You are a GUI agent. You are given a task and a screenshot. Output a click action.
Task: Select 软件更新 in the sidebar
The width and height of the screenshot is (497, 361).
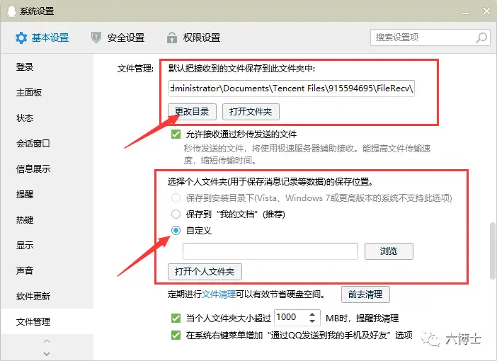click(x=33, y=296)
